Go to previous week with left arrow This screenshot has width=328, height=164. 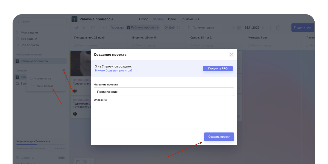tap(233, 28)
